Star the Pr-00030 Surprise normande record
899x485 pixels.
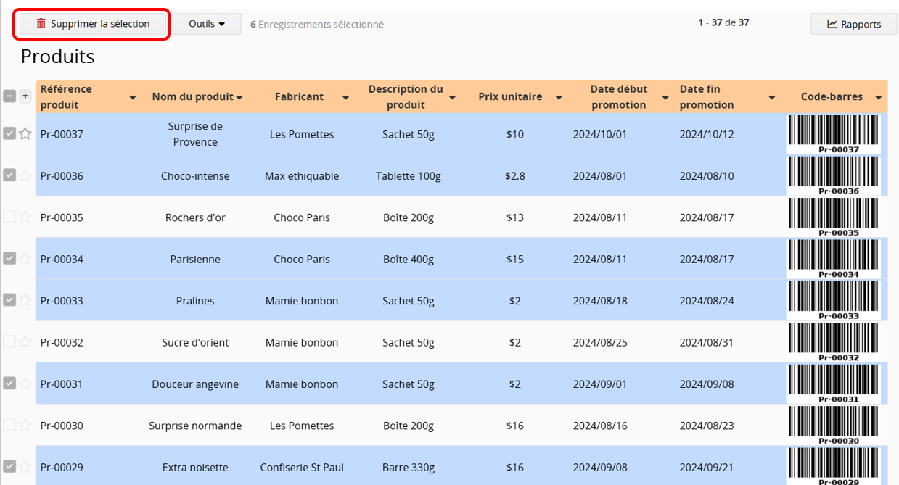25,426
